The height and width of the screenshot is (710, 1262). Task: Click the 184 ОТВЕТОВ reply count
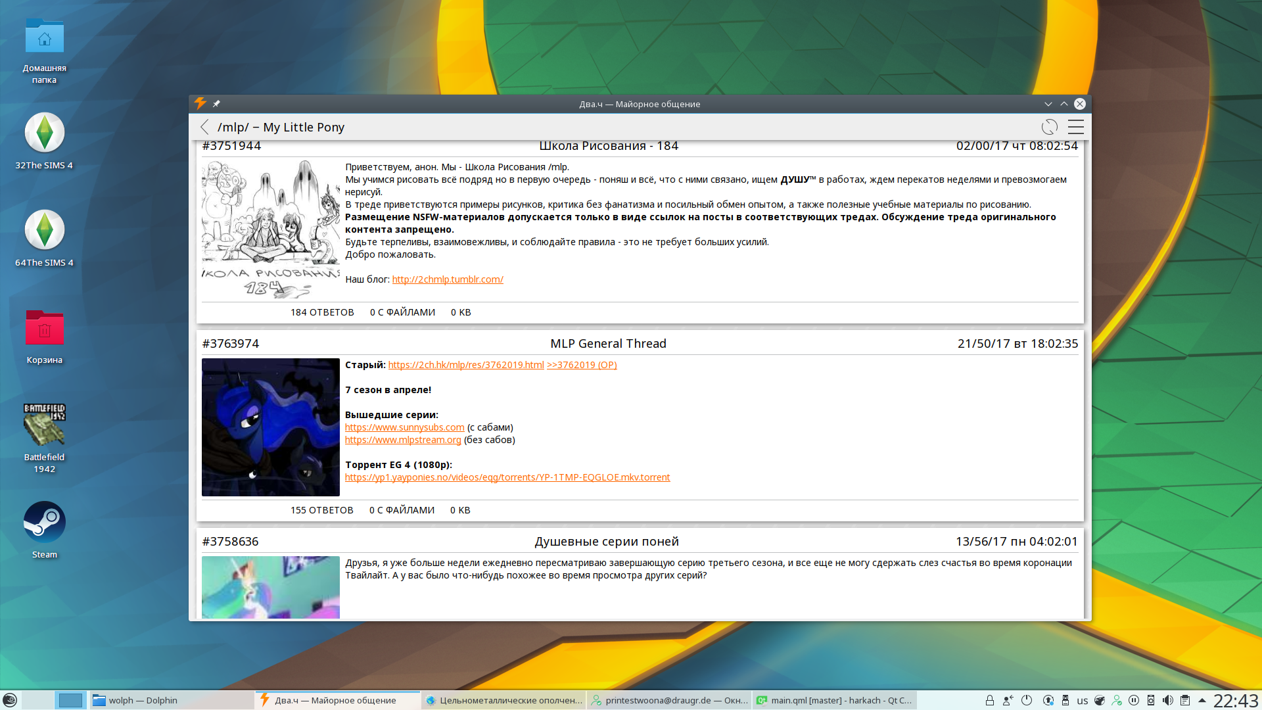[x=322, y=312]
